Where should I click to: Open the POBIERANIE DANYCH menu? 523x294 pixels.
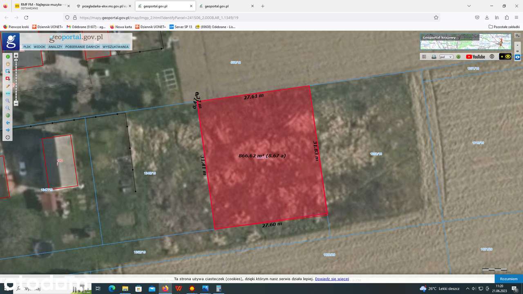83,47
